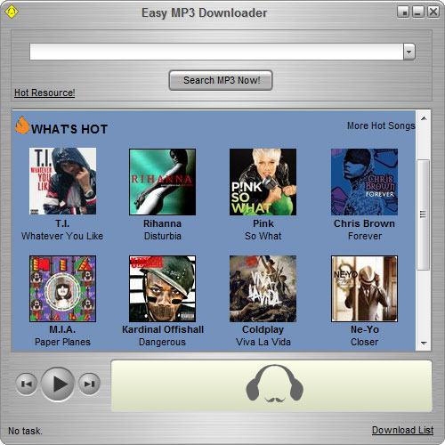
Task: Select the Kardinal Offishall Dangerous album cover
Action: [x=163, y=288]
